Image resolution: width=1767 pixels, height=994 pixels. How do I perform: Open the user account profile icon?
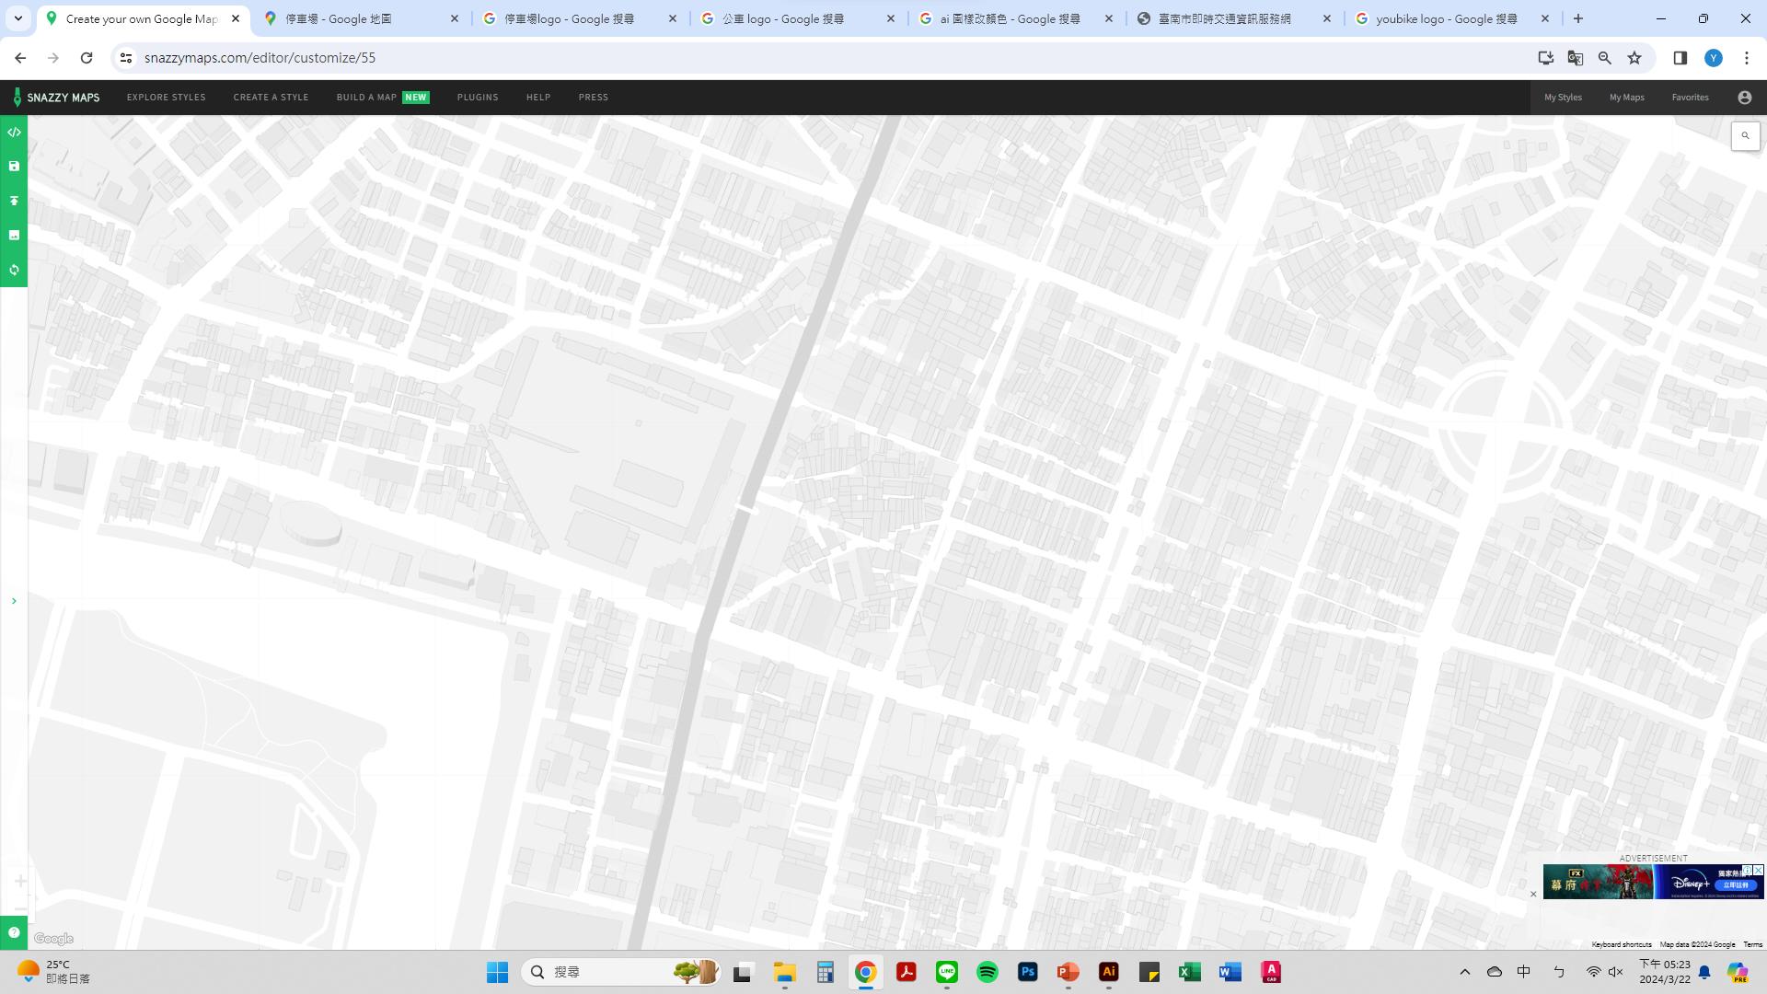click(1744, 98)
